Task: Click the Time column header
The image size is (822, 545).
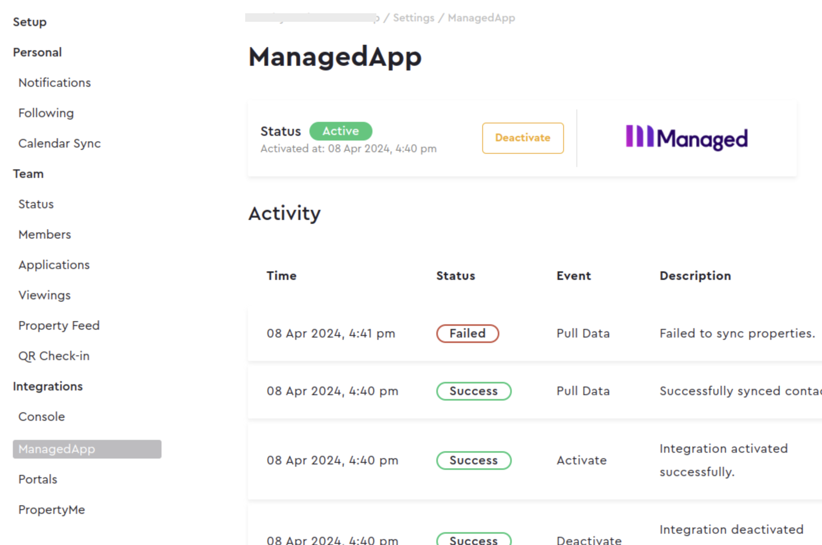Action: pyautogui.click(x=281, y=276)
